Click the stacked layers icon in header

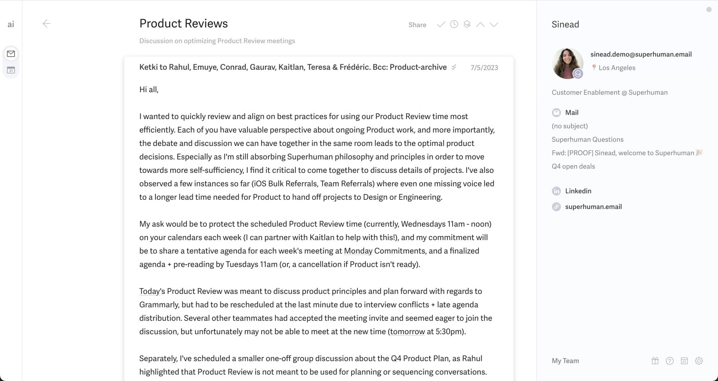coord(467,24)
